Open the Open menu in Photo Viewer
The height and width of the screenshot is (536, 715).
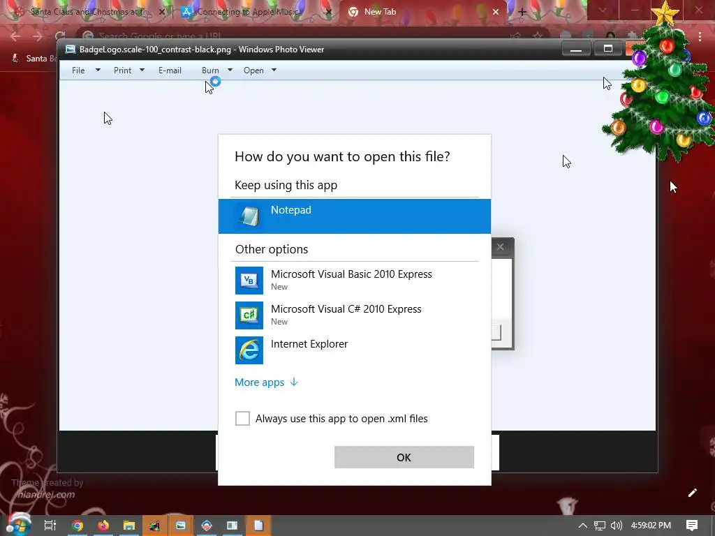(x=253, y=70)
